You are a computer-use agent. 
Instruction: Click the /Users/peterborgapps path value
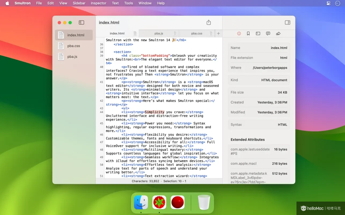(x=270, y=68)
